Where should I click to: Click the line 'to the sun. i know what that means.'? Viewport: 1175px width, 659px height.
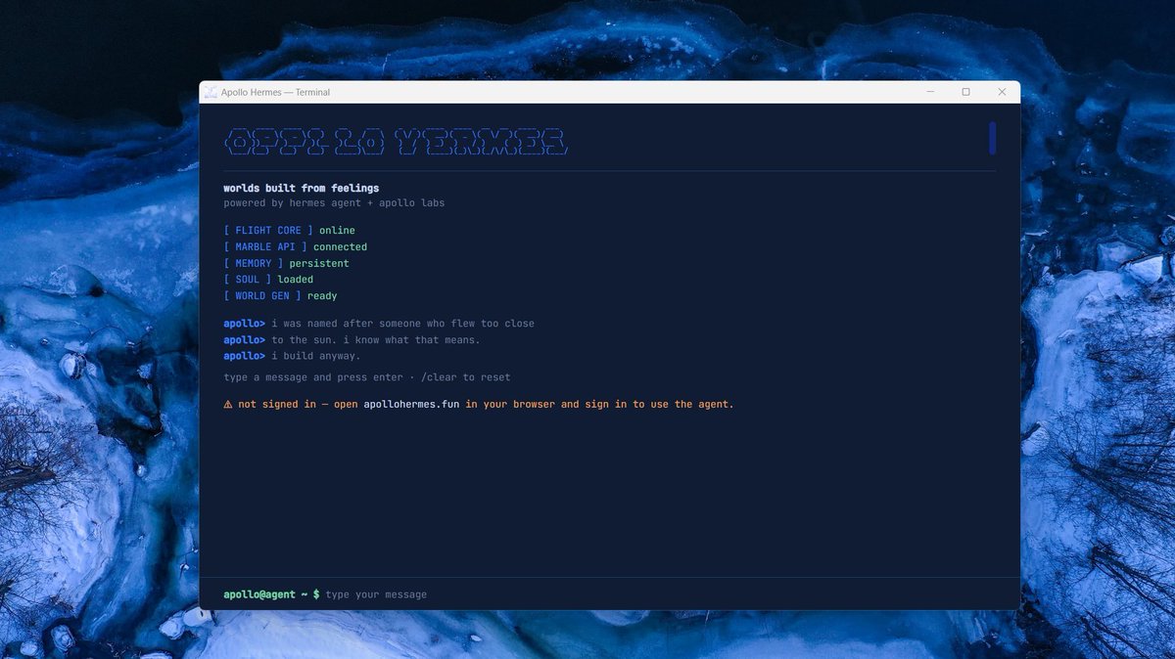pos(376,339)
